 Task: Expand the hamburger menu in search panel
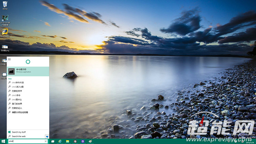point(10,59)
